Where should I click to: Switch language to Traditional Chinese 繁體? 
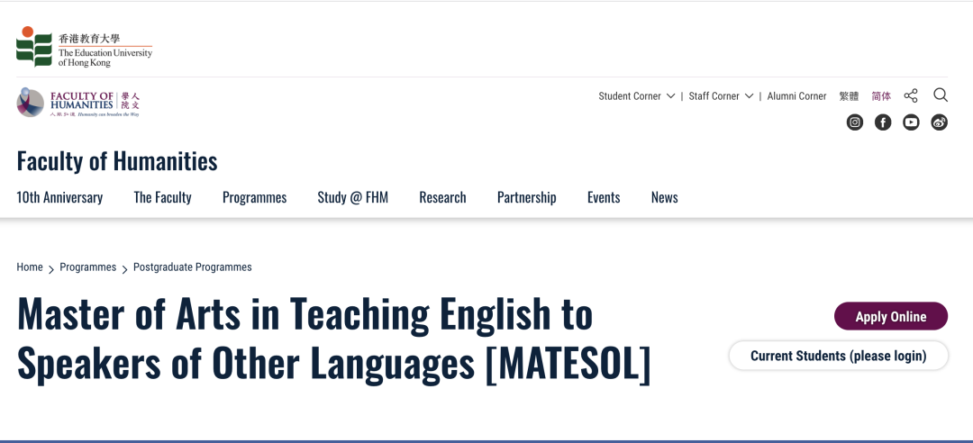[x=849, y=96]
